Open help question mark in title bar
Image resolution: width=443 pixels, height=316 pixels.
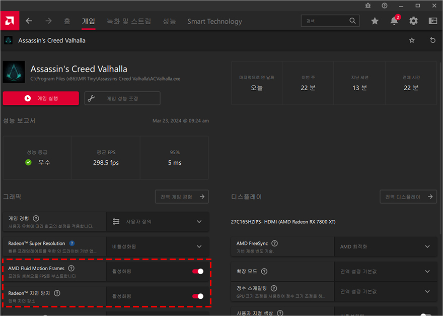pos(384,6)
